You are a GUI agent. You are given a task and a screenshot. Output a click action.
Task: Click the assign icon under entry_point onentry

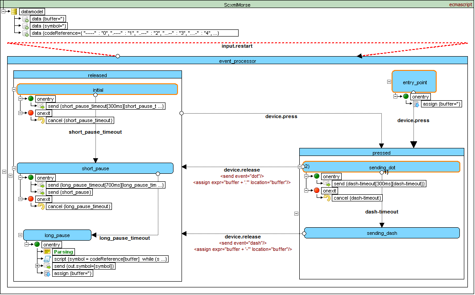click(416, 104)
